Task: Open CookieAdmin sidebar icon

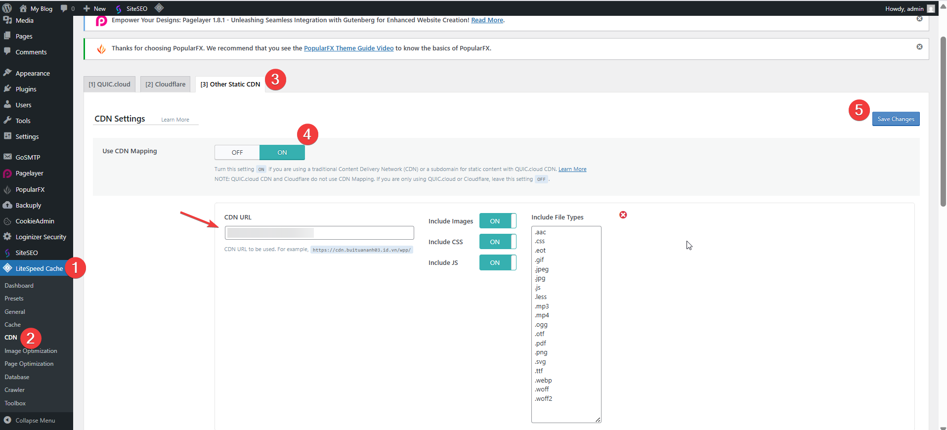Action: (7, 221)
